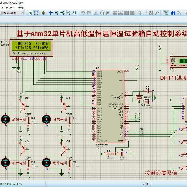Click the ground terminal below LCD1
187x187 pixels.
[x=14, y=68]
